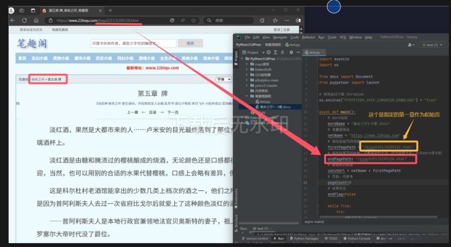This screenshot has width=451, height=247.
Task: Click the 搜索 button on 笔趣阁 site
Action: [190, 44]
